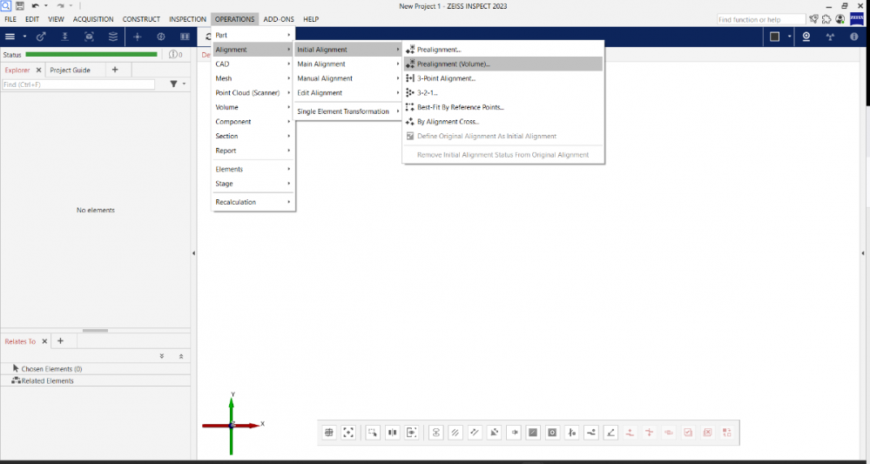Expand all with double-down chevron in Relates To
This screenshot has width=870, height=464.
tap(162, 356)
